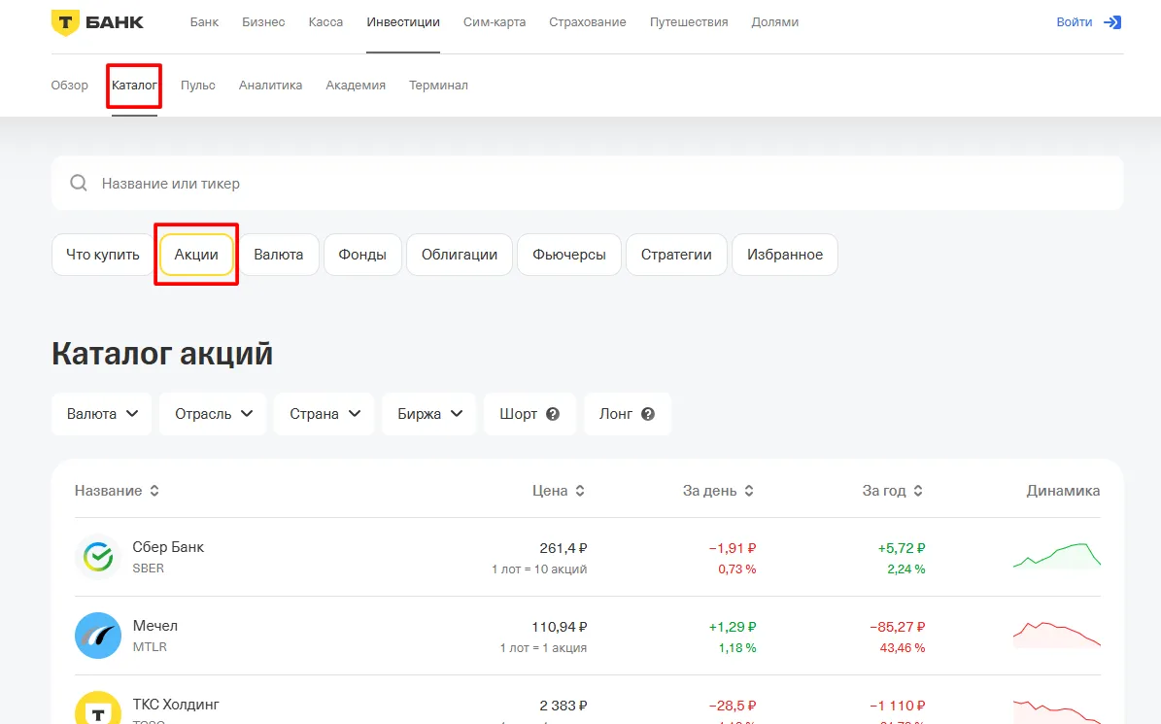Toggle the Фьючерсы filter chip
The height and width of the screenshot is (724, 1161).
coord(568,254)
